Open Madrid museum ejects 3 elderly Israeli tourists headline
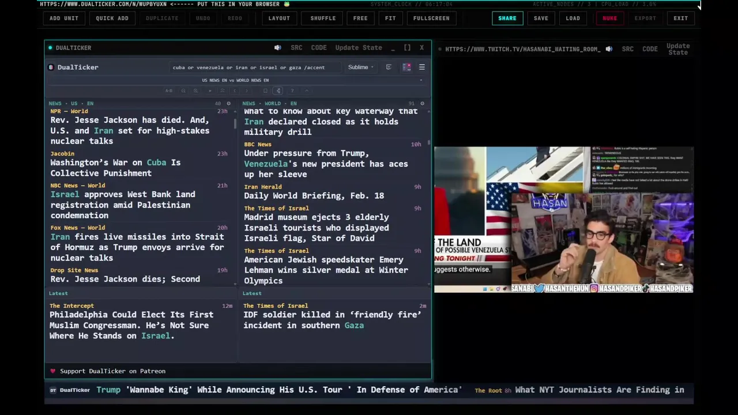The width and height of the screenshot is (738, 415). (317, 228)
